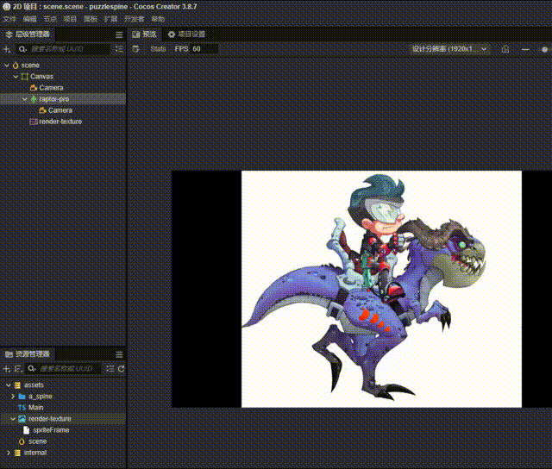Collapse the assets root folder

8,385
